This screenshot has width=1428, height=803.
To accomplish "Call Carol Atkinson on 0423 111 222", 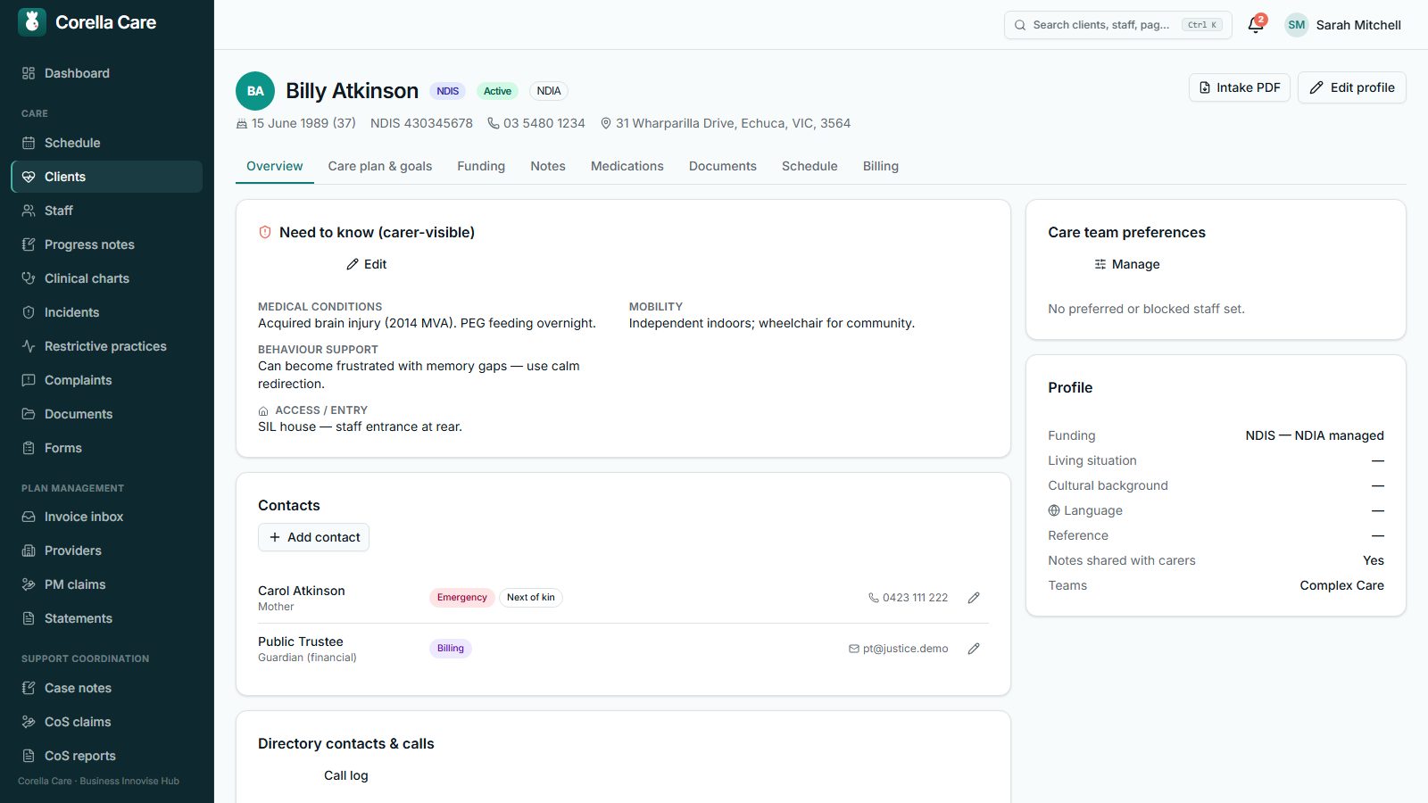I will coord(909,598).
